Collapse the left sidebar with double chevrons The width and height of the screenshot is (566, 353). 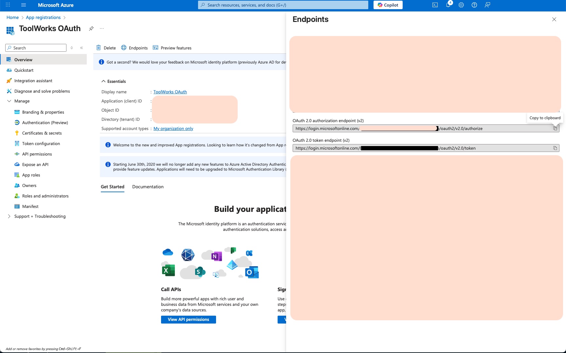[x=81, y=47]
